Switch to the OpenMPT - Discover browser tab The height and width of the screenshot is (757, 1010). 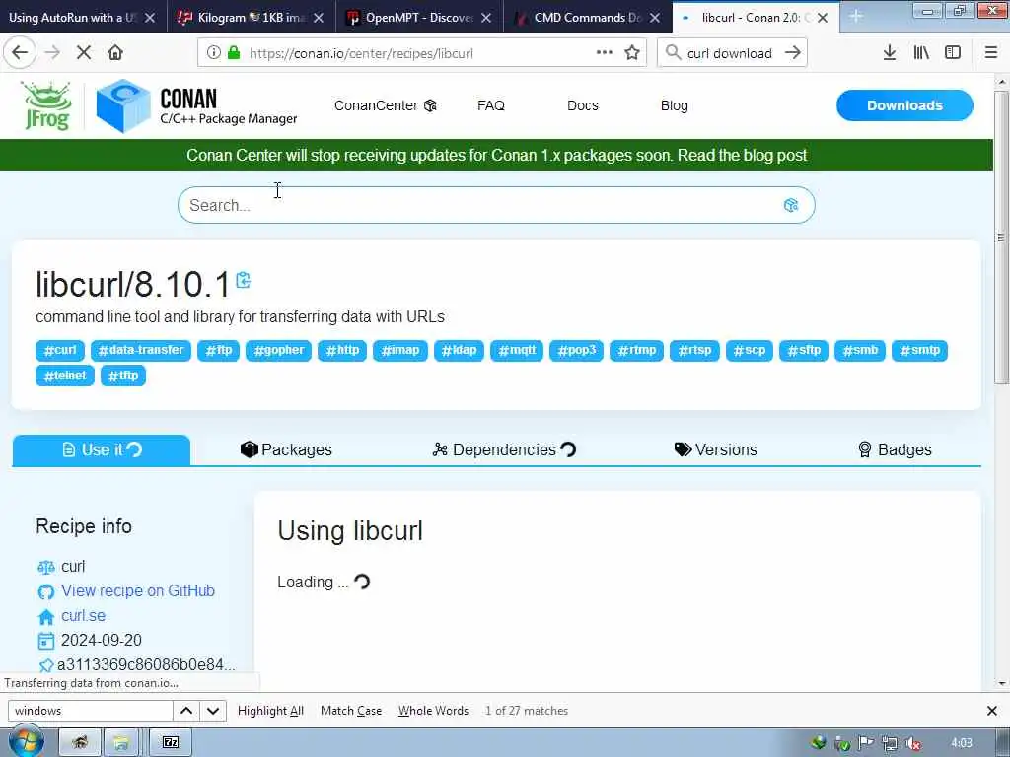coord(418,18)
